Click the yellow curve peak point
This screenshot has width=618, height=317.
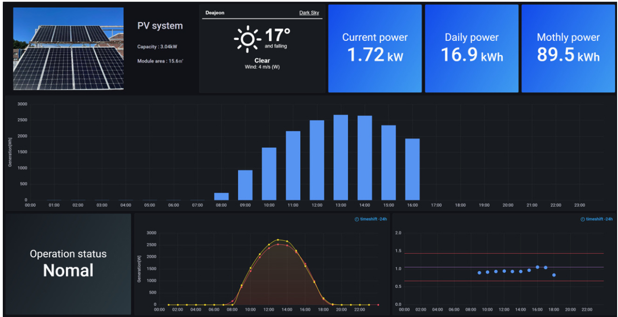coord(278,240)
